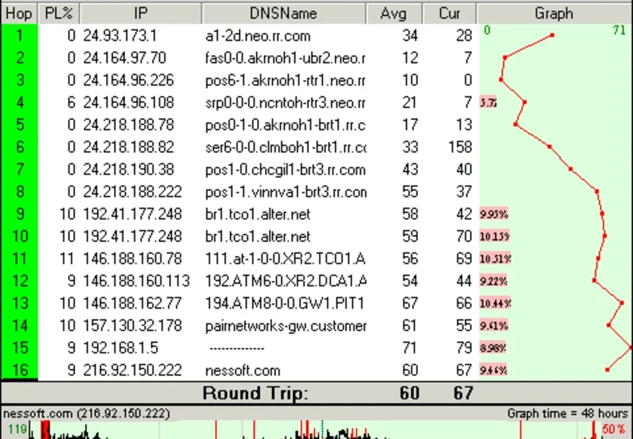Image resolution: width=633 pixels, height=439 pixels.
Task: Click the 10.44% packet loss bar
Action: coord(495,303)
